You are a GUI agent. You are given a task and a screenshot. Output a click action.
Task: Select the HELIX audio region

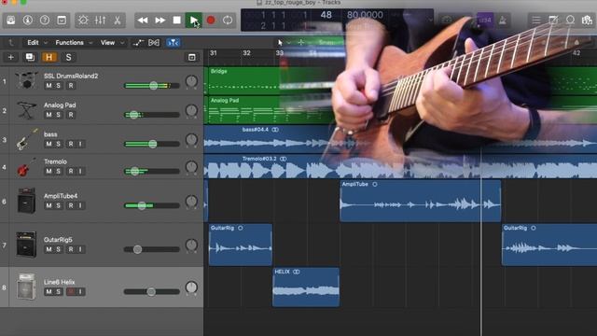coord(306,287)
